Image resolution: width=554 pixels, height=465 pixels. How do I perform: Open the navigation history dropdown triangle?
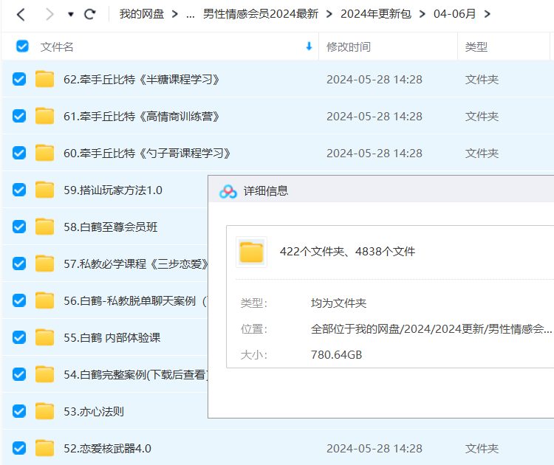click(71, 15)
